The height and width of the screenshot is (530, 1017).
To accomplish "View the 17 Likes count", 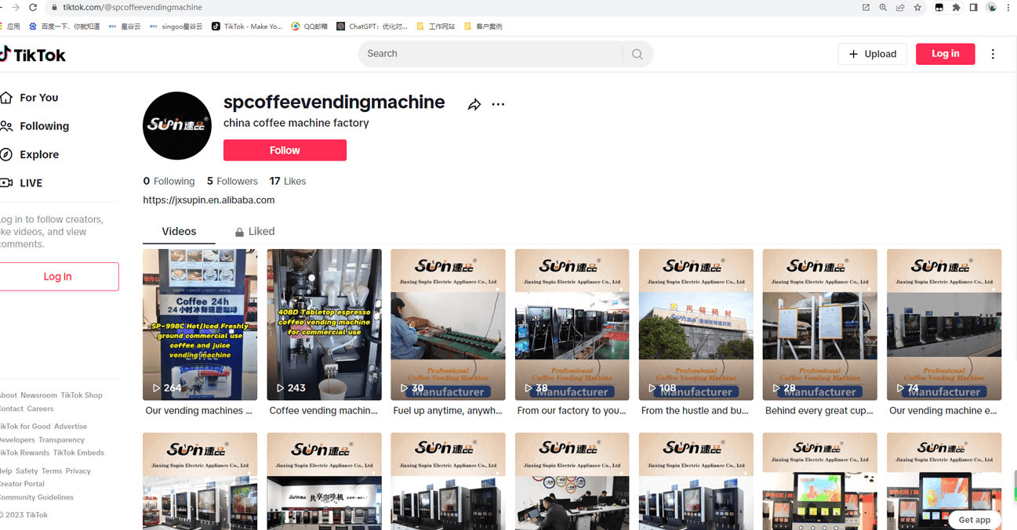I will coord(288,181).
